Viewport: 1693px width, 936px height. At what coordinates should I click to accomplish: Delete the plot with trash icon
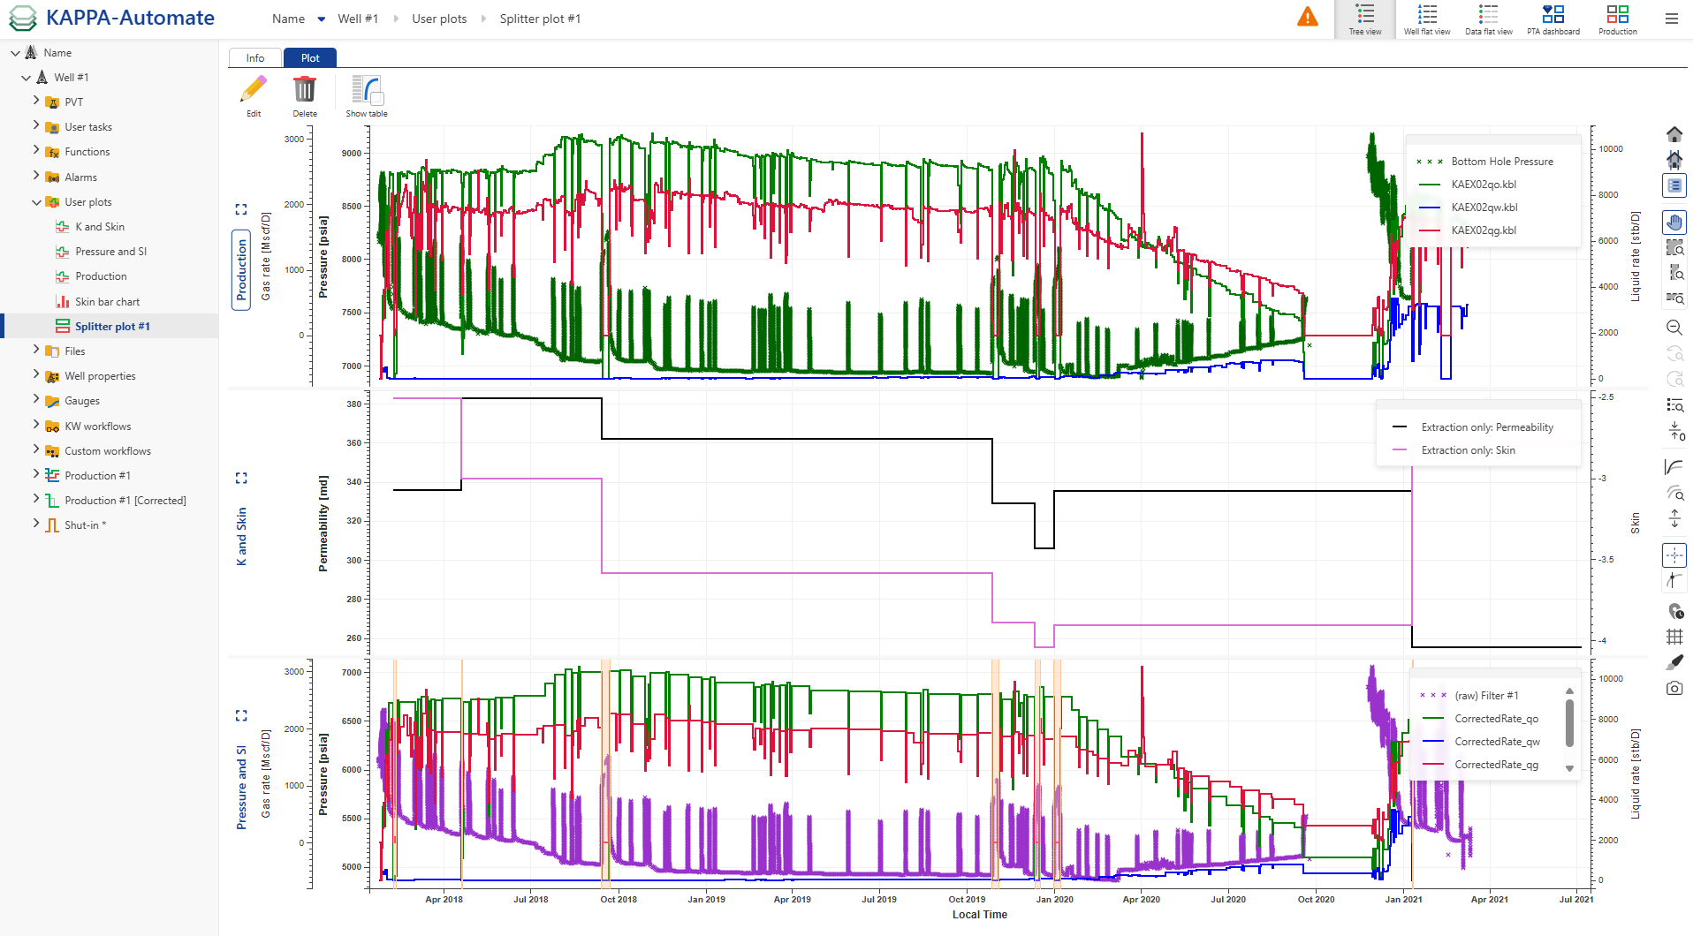pyautogui.click(x=305, y=95)
